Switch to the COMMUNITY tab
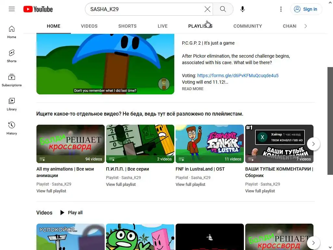 click(247, 26)
